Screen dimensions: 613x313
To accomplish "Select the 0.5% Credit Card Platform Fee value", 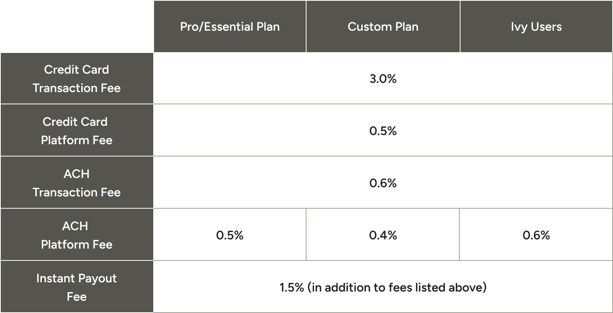I will [x=383, y=131].
